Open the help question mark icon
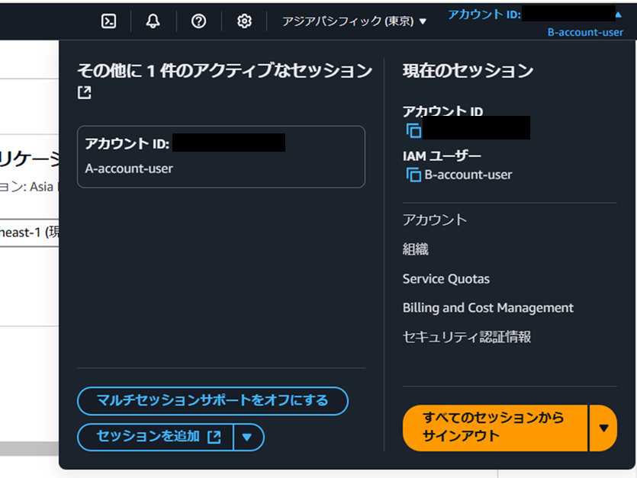637x478 pixels. tap(198, 21)
